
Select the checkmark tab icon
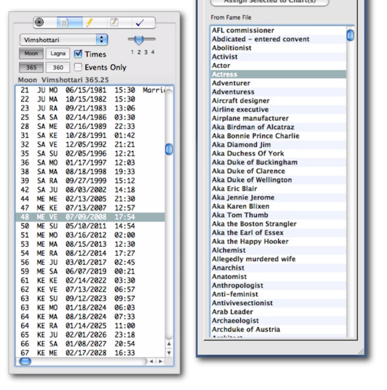pyautogui.click(x=139, y=23)
